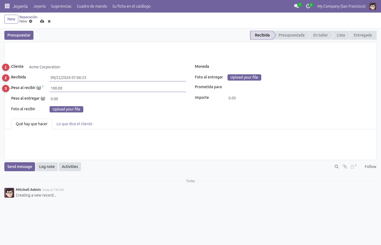Attach files with the paperclip icon
381x245 pixels.
tap(345, 167)
